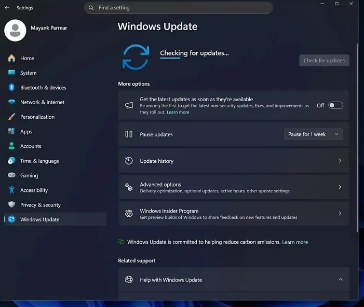This screenshot has width=364, height=307.
Task: Open Gaming settings page
Action: pyautogui.click(x=56, y=175)
